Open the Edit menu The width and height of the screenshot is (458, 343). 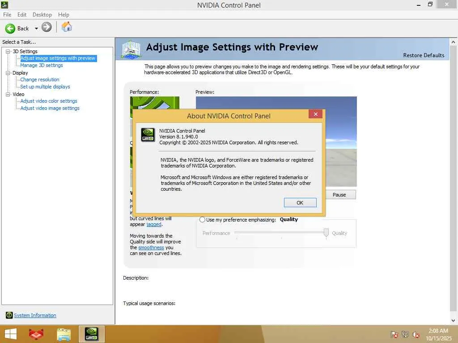(x=21, y=15)
